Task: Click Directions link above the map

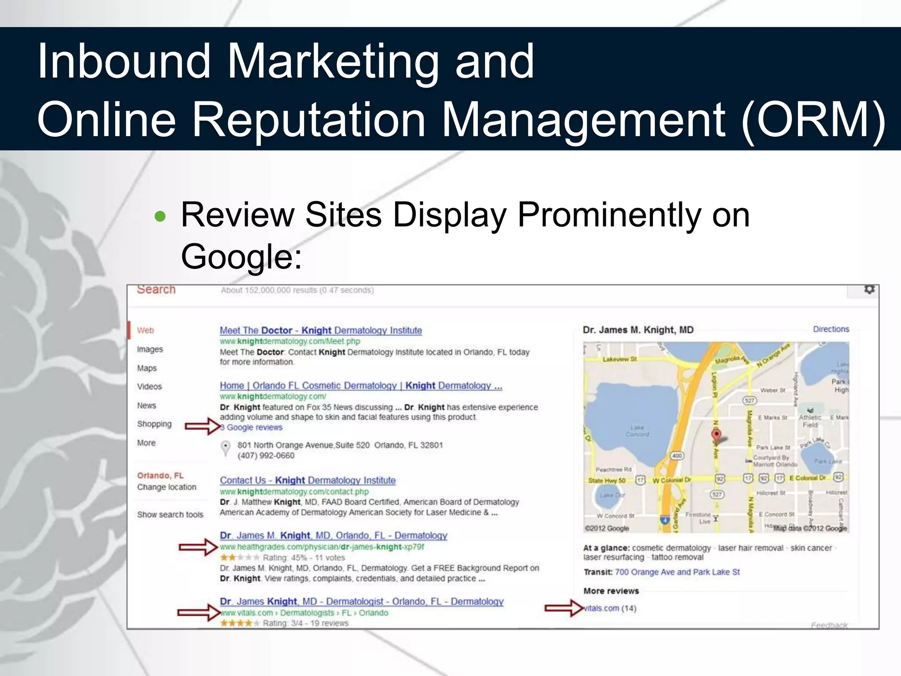Action: [831, 329]
